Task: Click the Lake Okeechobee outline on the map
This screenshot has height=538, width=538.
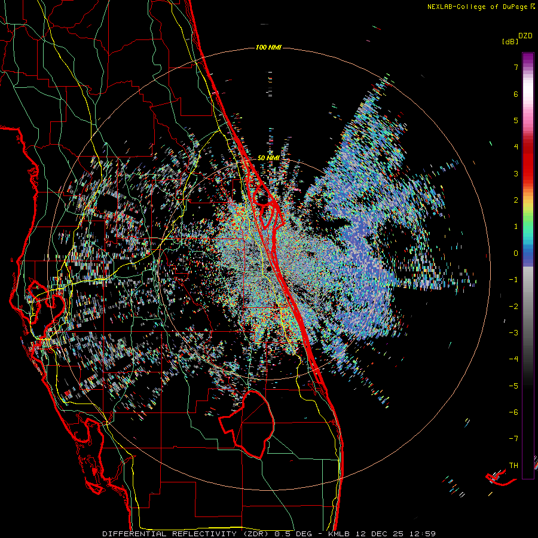Action: 247,424
